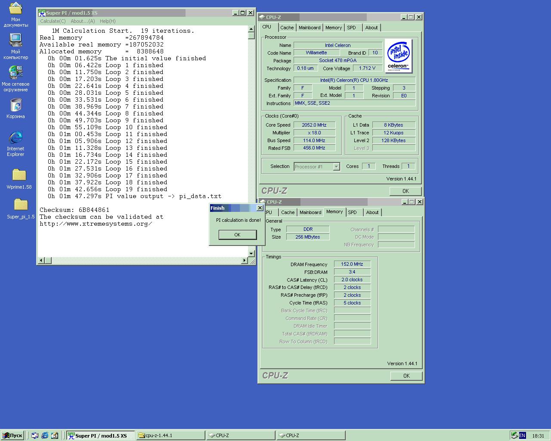The width and height of the screenshot is (551, 441).
Task: Click the EN language indicator in tray
Action: coord(522,435)
